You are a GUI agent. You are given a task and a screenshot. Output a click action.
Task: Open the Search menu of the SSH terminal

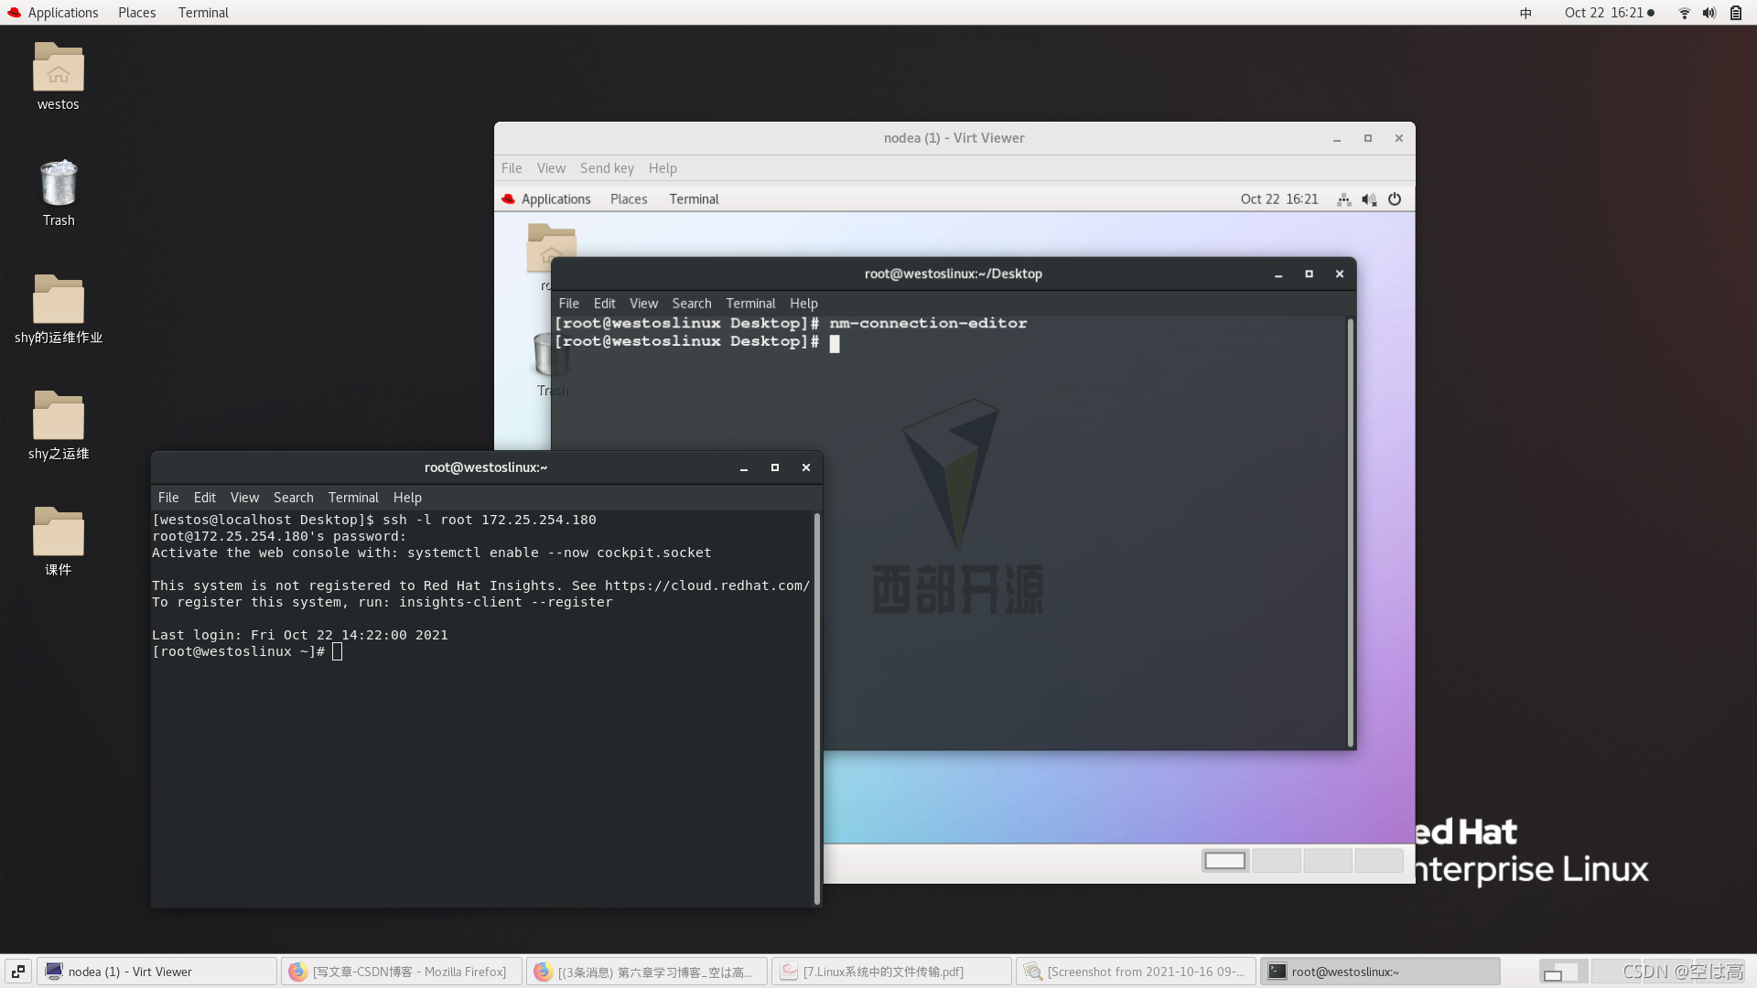[x=293, y=498]
